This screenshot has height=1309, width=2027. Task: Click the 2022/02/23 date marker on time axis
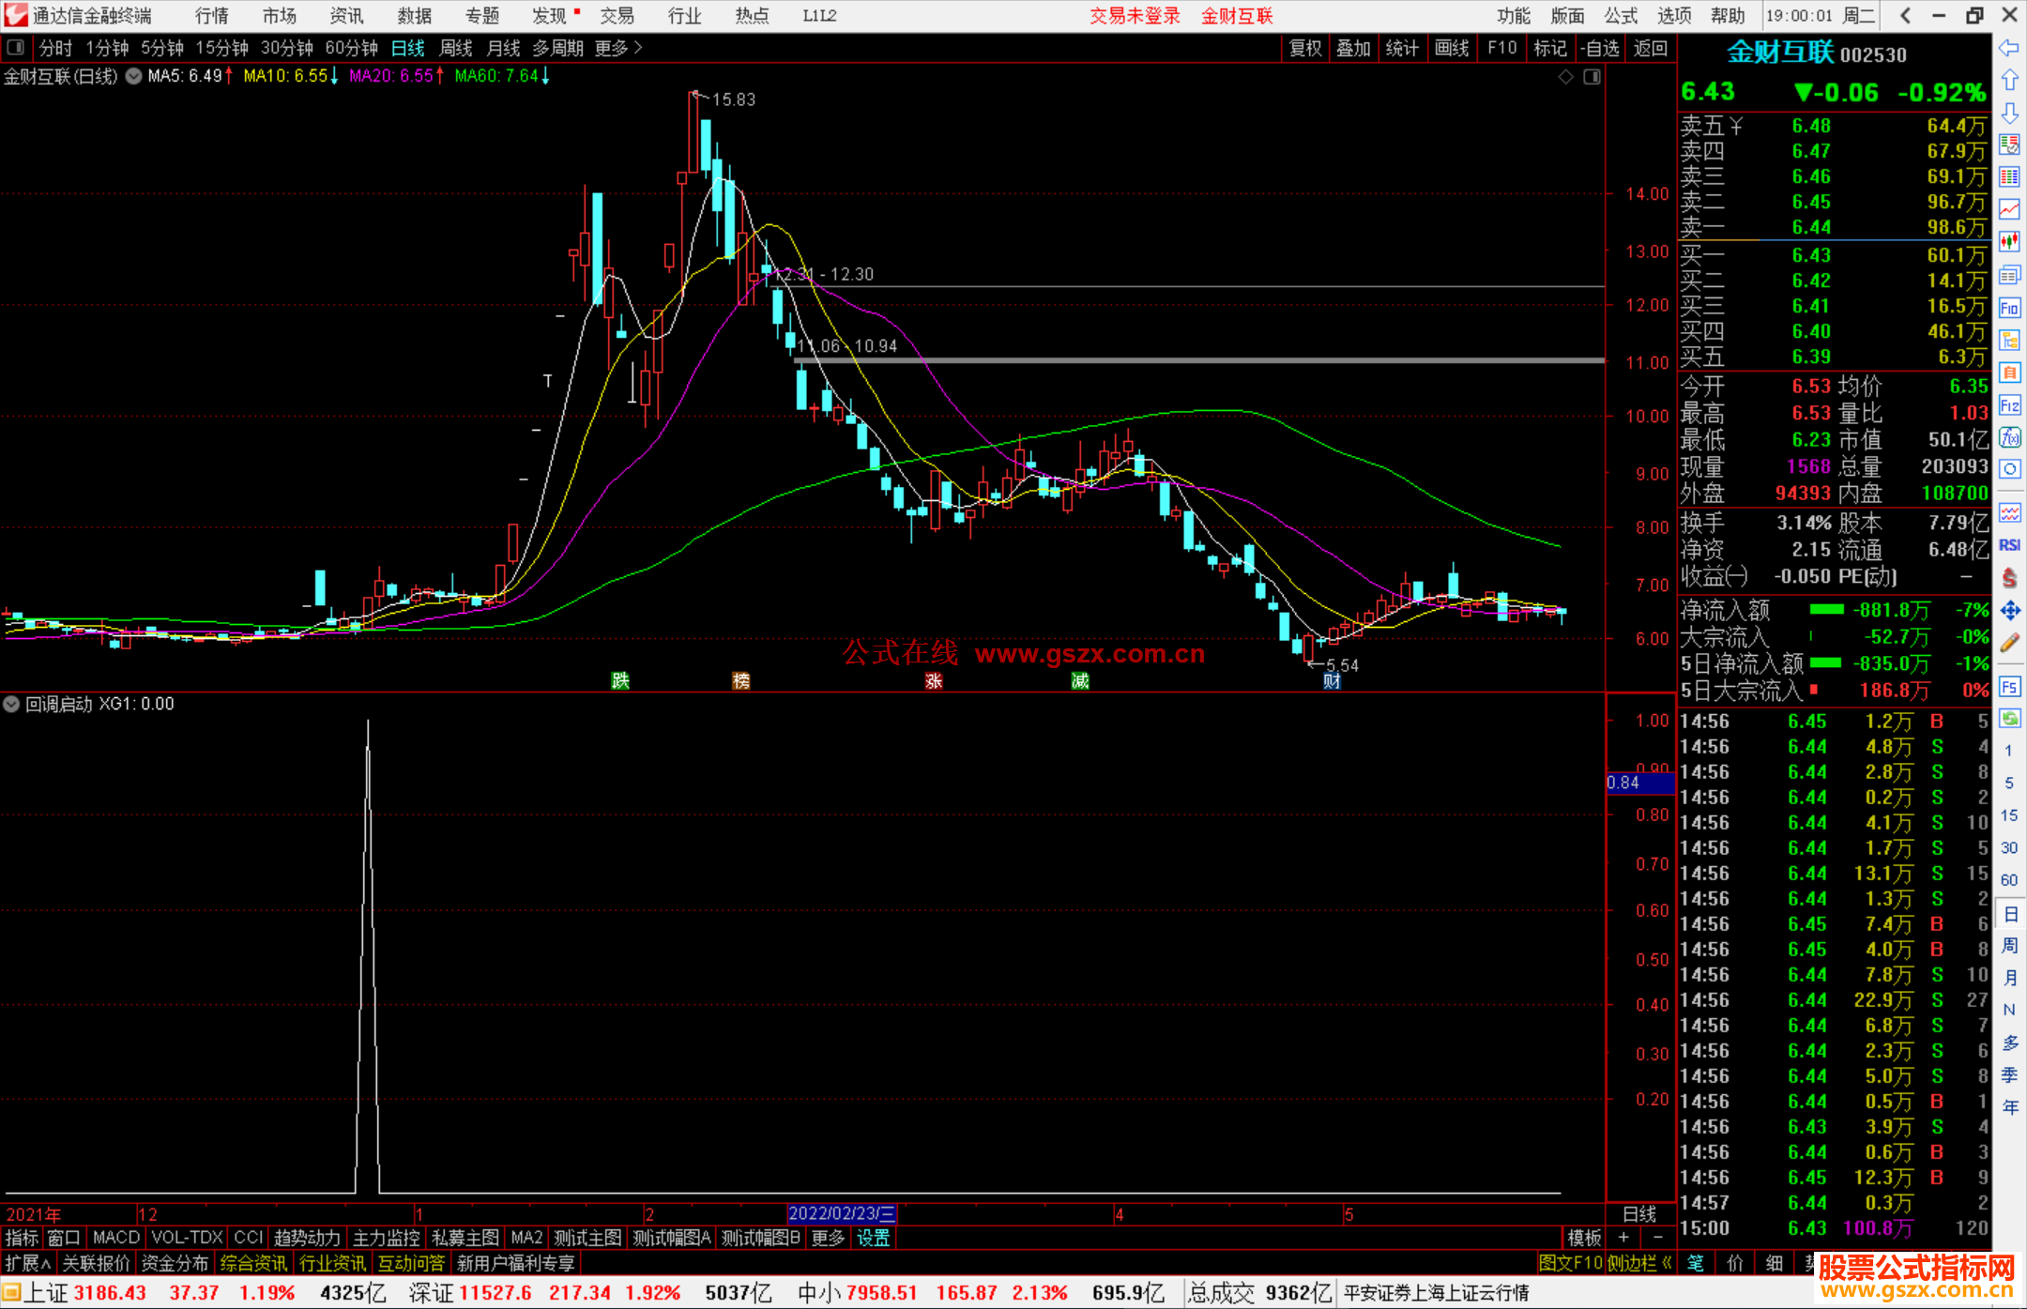click(842, 1213)
